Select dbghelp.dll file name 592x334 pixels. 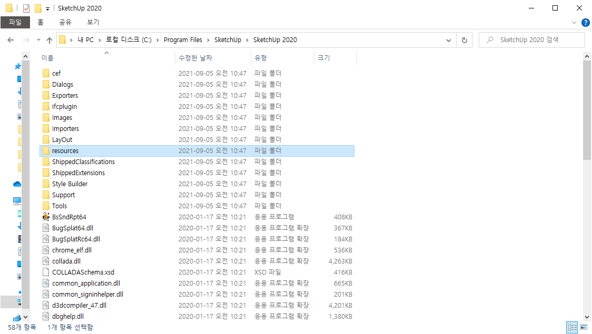coord(68,316)
